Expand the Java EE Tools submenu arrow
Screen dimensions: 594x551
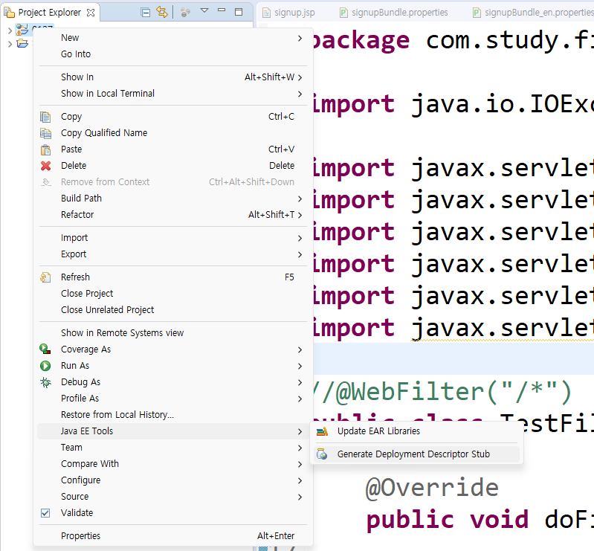pos(300,431)
